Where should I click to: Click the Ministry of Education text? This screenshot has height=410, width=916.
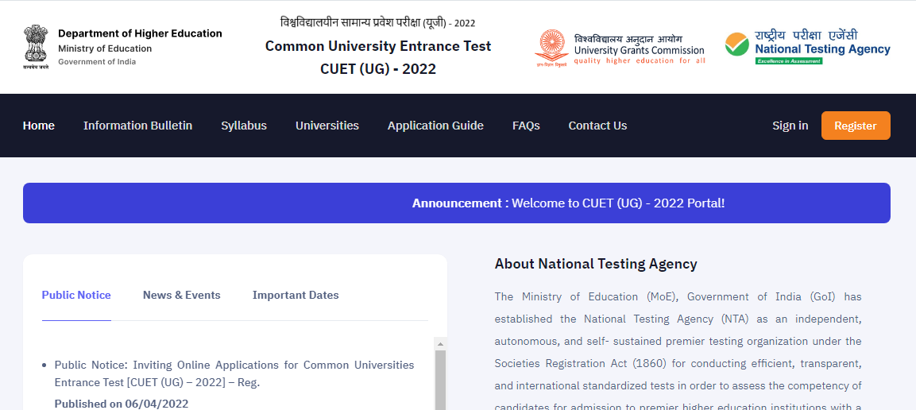point(105,48)
